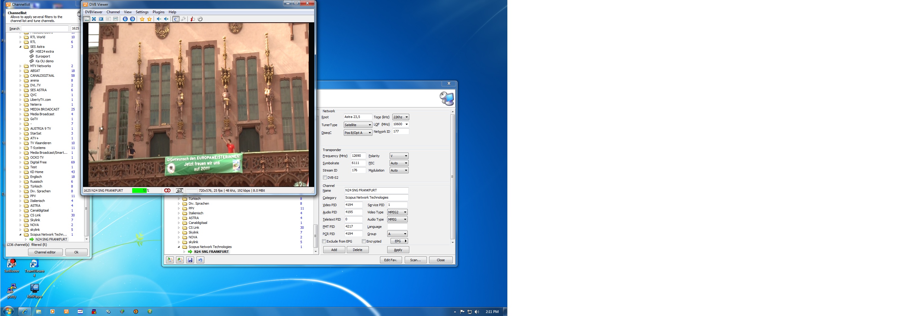The image size is (897, 316).
Task: Select Eurosport channel in Channellist
Action: click(43, 56)
